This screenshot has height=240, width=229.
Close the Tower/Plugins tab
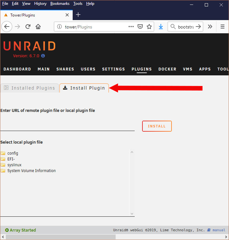pyautogui.click(x=67, y=15)
